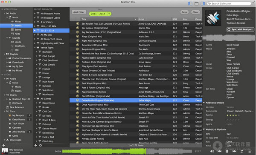
Task: Sort tracks by the Artist column header
Action: [x=154, y=19]
